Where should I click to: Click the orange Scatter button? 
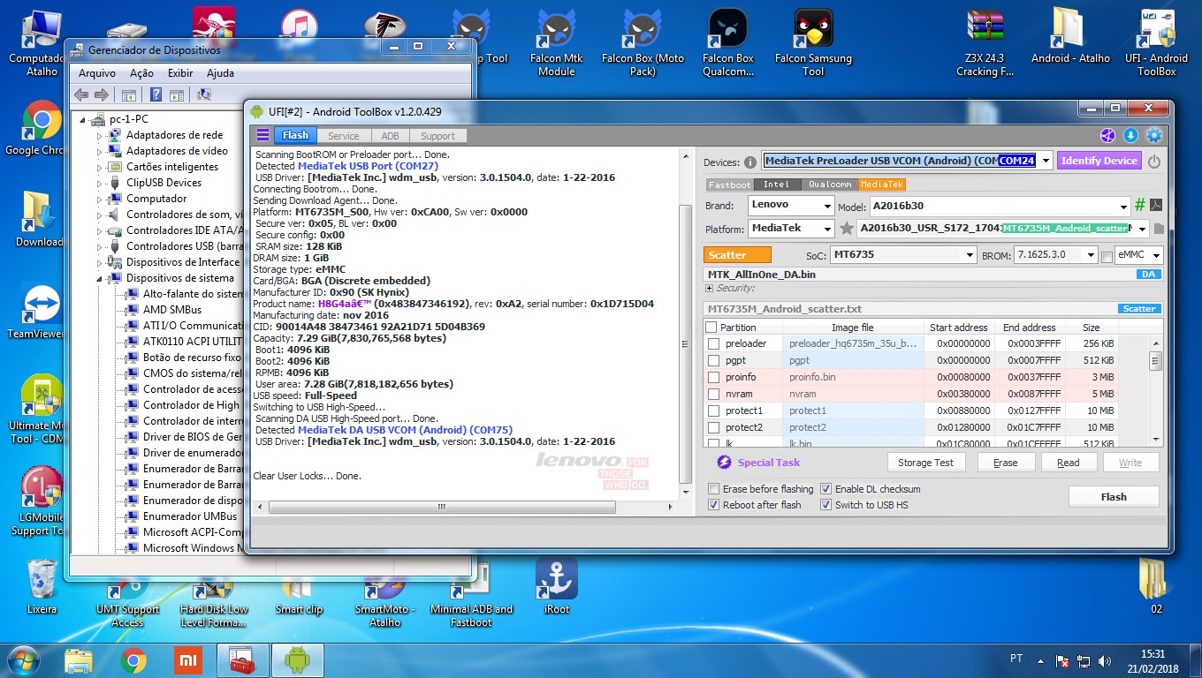coord(738,255)
